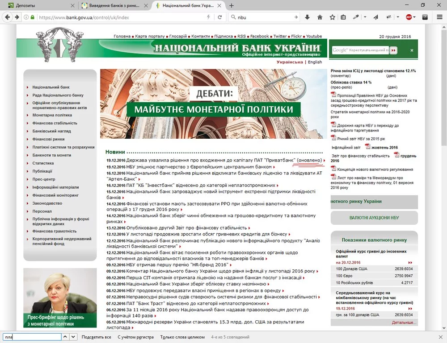Click the magnifier icon in the search box
447x343 pixels.
(233, 17)
